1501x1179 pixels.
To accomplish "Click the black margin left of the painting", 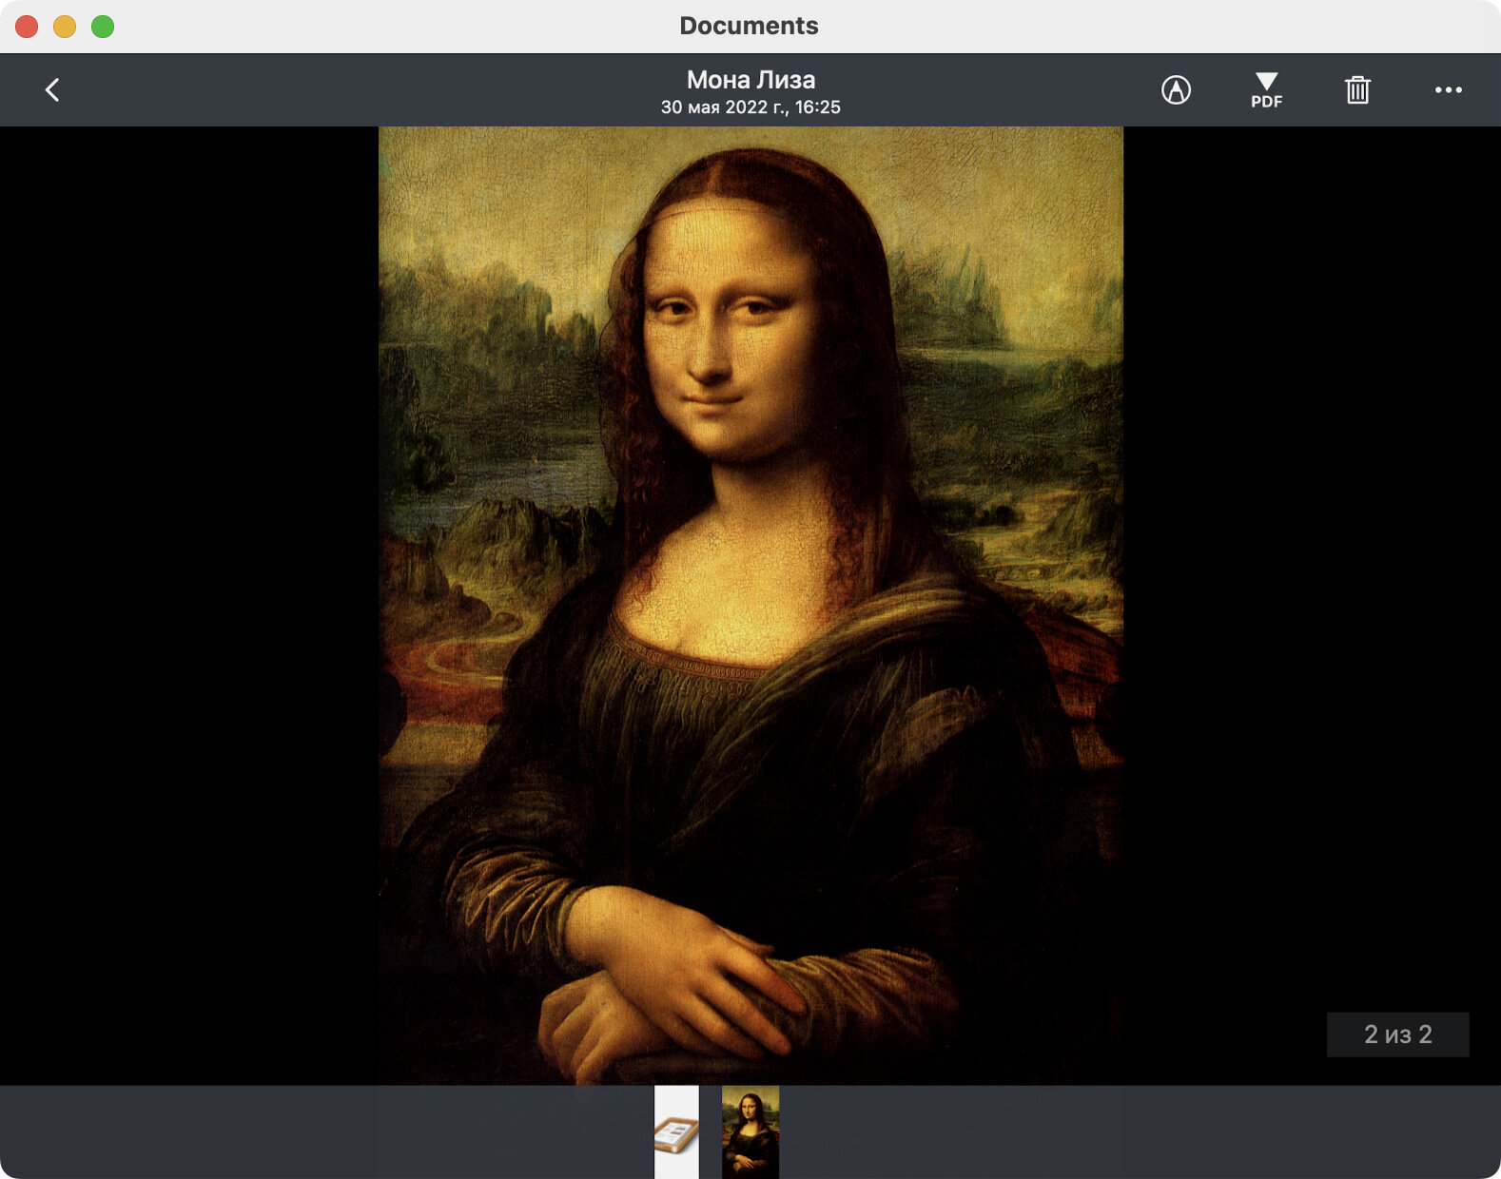I will [x=189, y=606].
